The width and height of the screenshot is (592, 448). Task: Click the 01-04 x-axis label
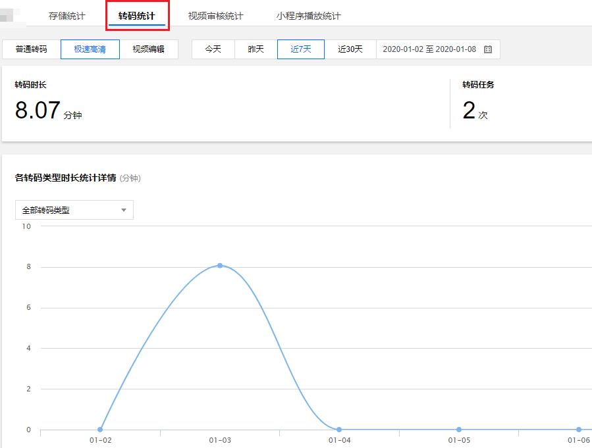tap(339, 440)
